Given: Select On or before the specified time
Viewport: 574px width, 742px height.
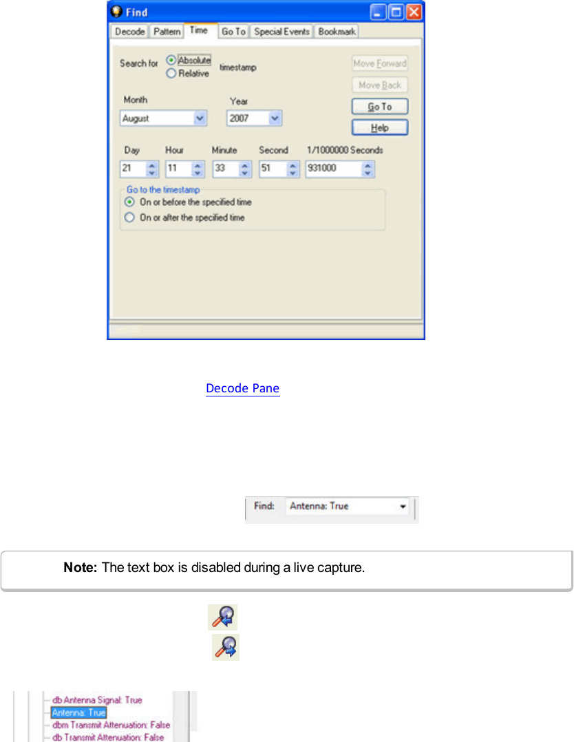Looking at the screenshot, I should coord(129,202).
